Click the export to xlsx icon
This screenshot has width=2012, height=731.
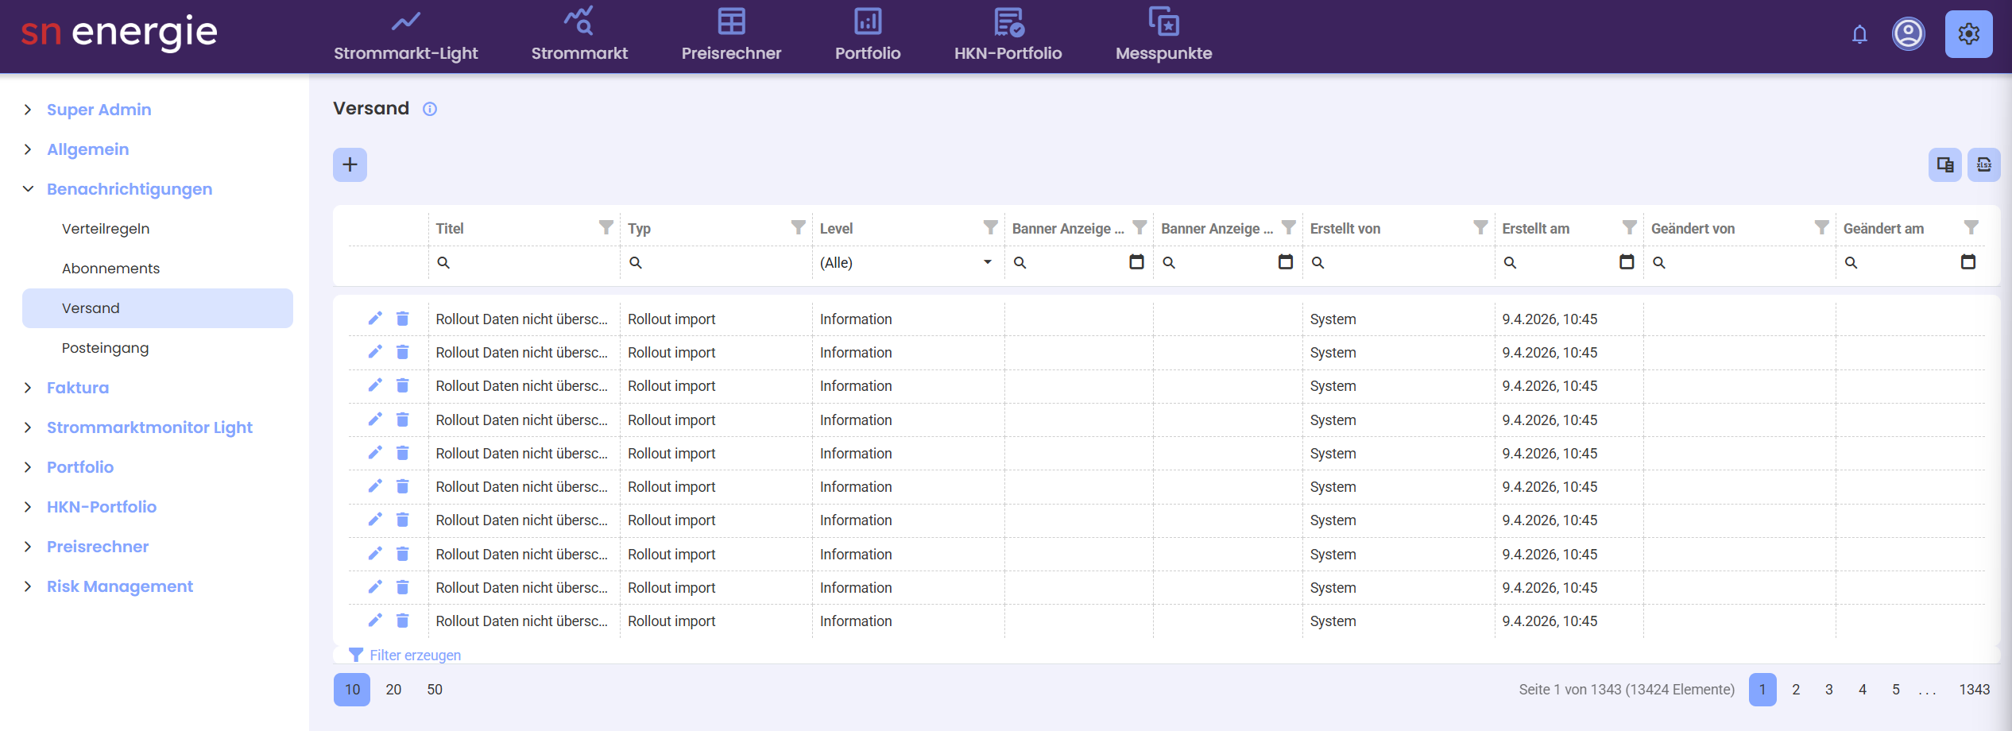click(x=1983, y=164)
